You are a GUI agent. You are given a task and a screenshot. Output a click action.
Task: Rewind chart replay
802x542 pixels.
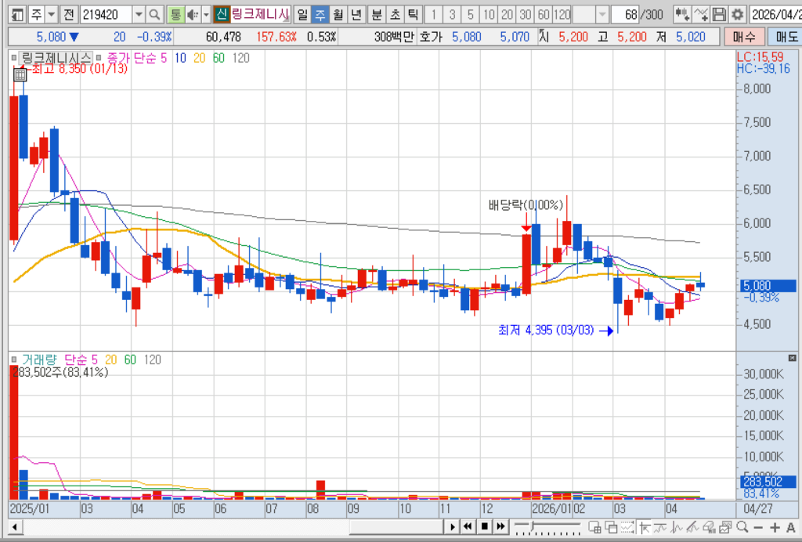point(468,526)
